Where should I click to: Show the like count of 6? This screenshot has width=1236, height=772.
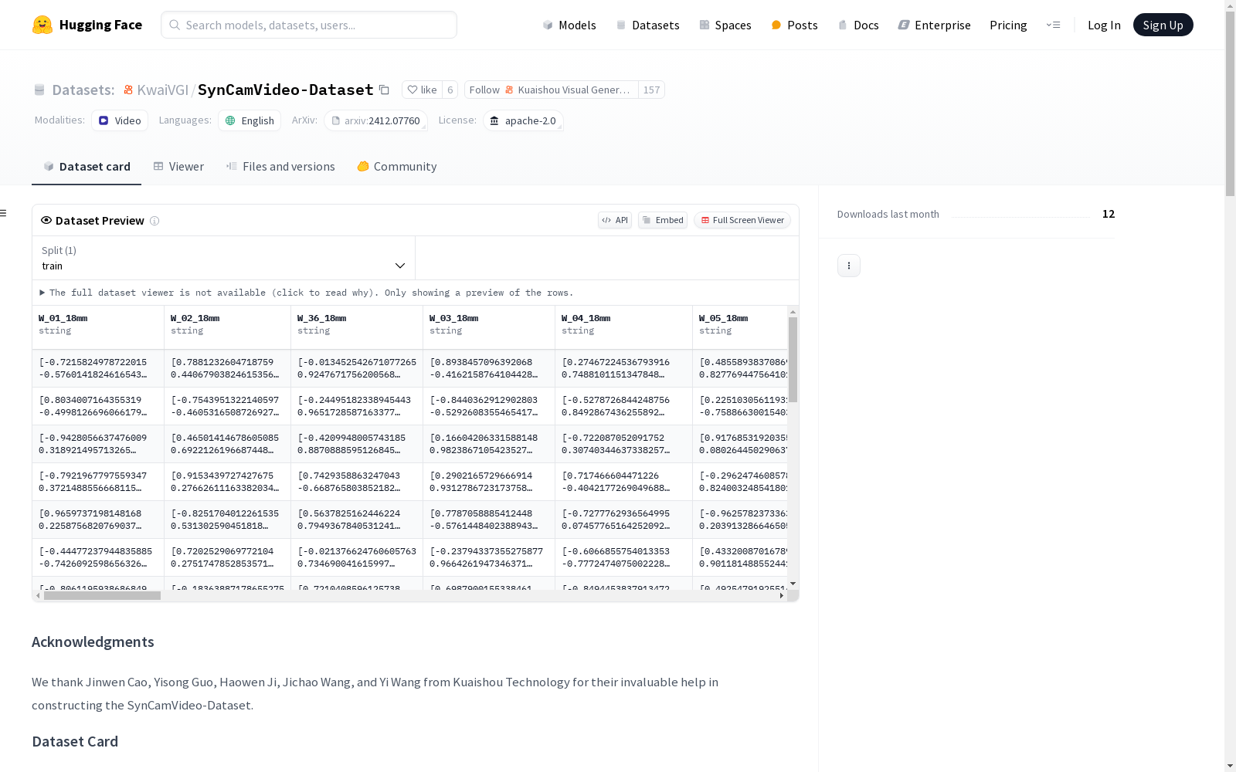point(450,90)
